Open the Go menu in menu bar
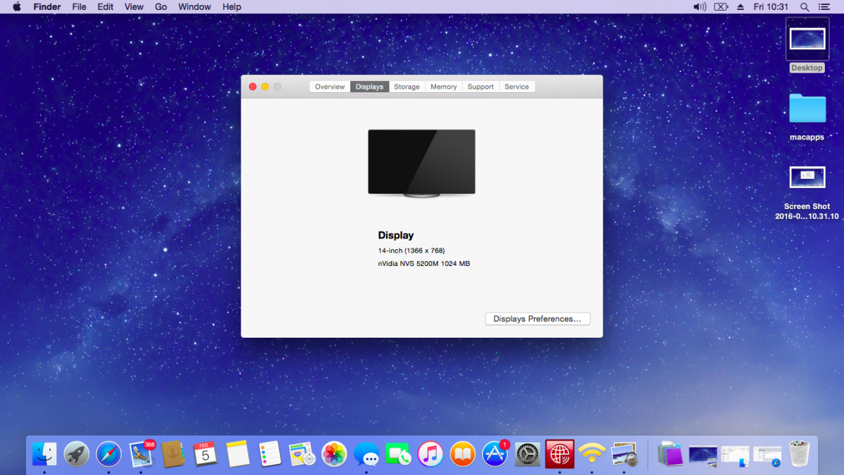Screen dimensions: 844x475 point(160,7)
